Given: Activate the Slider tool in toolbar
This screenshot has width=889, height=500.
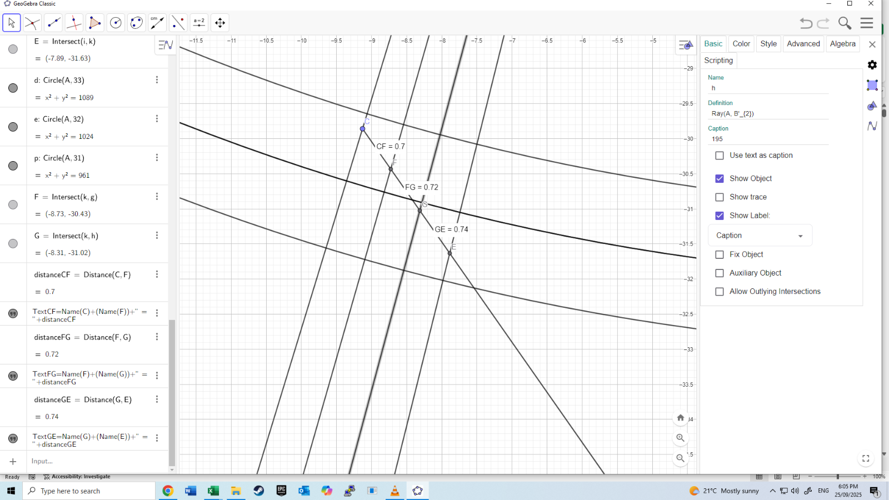Looking at the screenshot, I should (x=199, y=23).
